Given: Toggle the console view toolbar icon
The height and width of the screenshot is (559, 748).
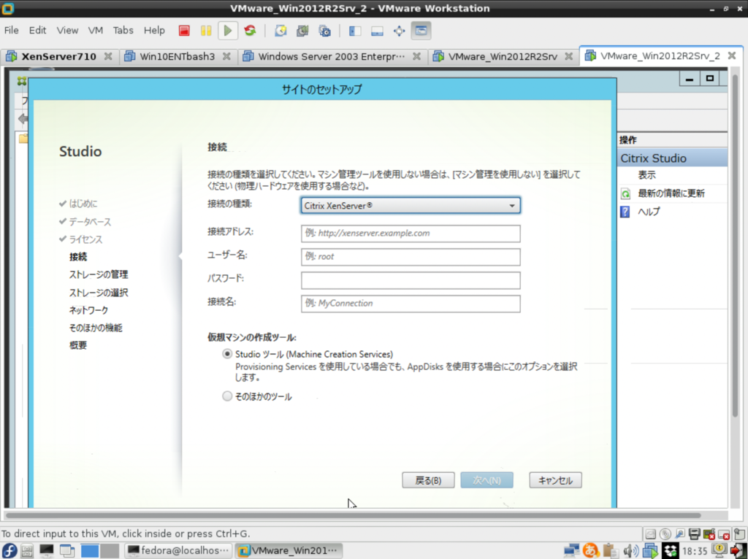Looking at the screenshot, I should (x=421, y=31).
